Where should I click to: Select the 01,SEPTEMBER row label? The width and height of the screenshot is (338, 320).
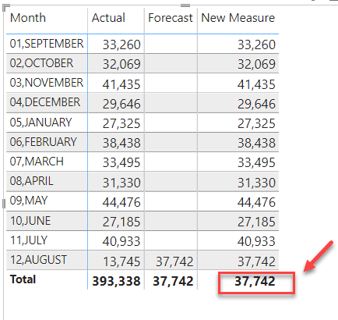click(x=47, y=44)
